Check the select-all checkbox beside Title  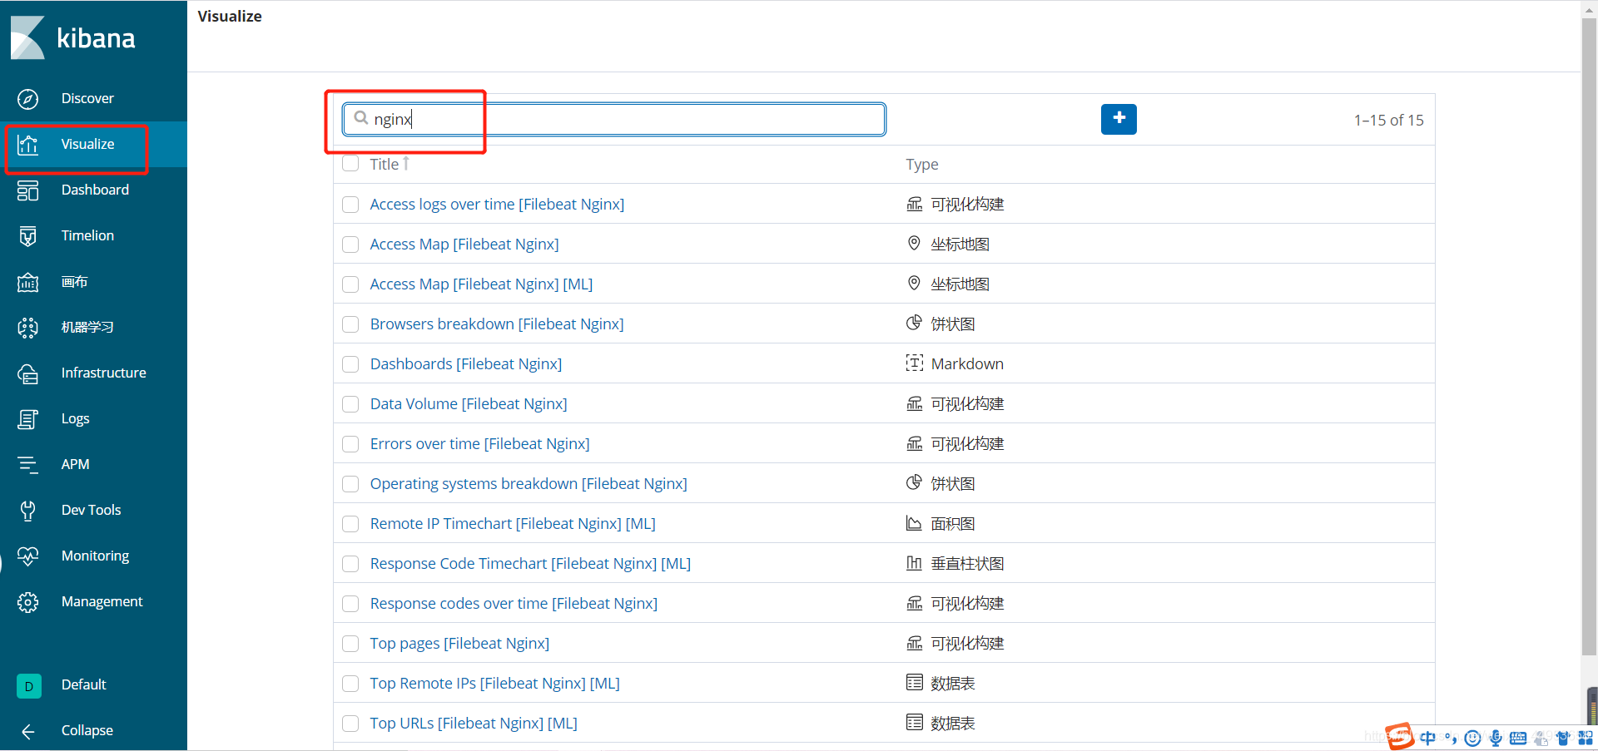(x=350, y=163)
